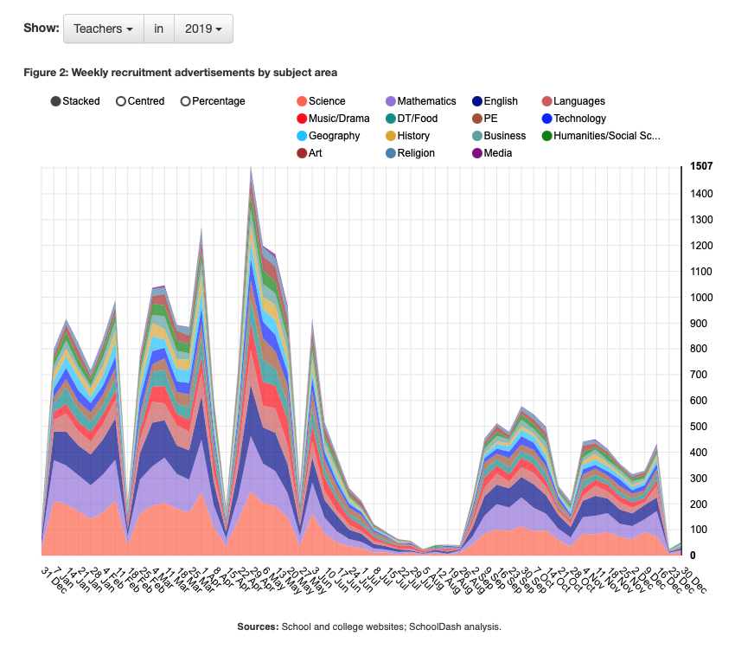Viewport: 735px width, 649px height.
Task: Click the 500 y-axis label
Action: pos(699,427)
